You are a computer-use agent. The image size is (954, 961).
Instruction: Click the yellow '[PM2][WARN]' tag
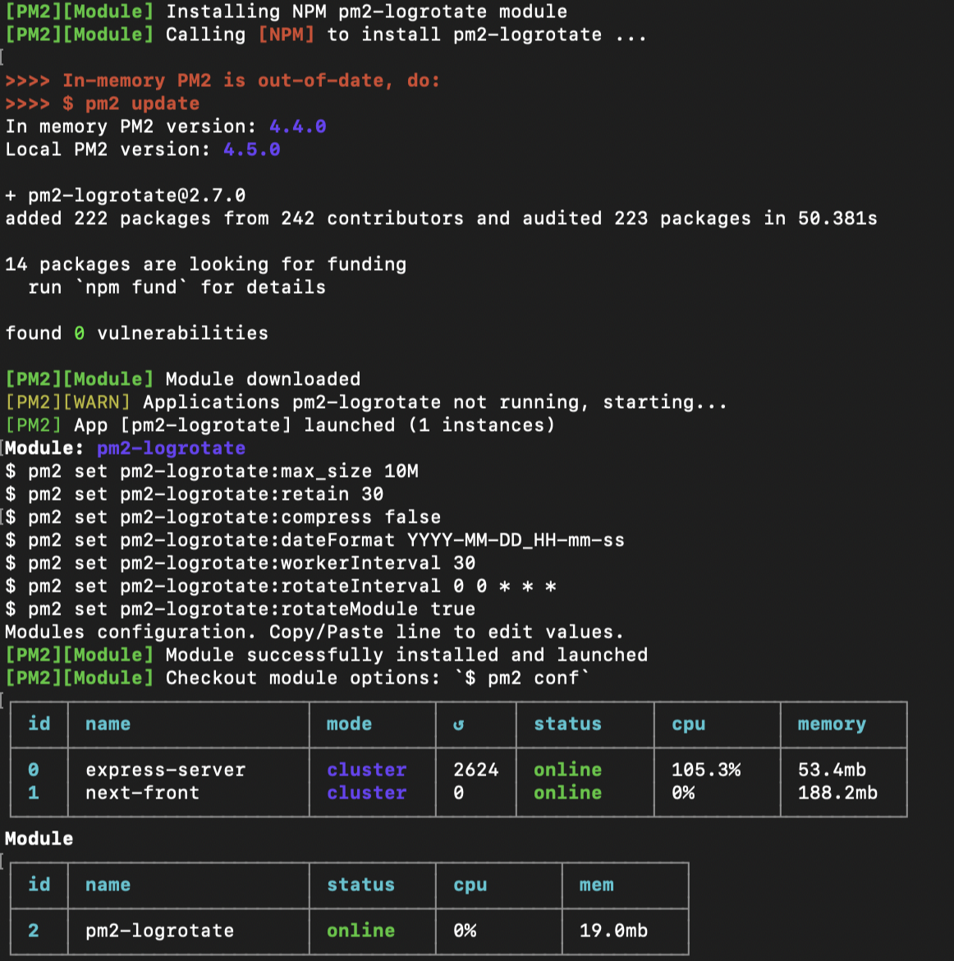tap(67, 403)
